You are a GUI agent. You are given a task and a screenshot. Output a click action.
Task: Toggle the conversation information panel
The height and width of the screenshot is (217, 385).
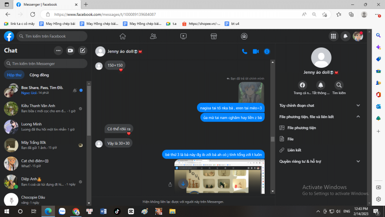point(267,52)
